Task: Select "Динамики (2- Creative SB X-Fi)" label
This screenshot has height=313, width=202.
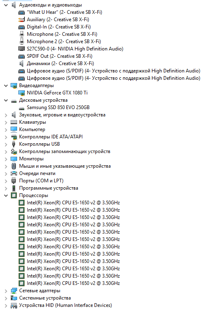Action: click(x=60, y=63)
